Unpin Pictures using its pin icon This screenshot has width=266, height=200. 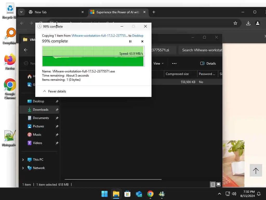click(x=57, y=126)
